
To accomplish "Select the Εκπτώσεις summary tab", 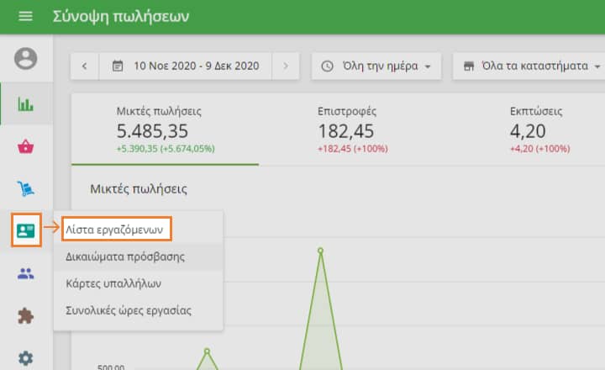I will pos(539,130).
